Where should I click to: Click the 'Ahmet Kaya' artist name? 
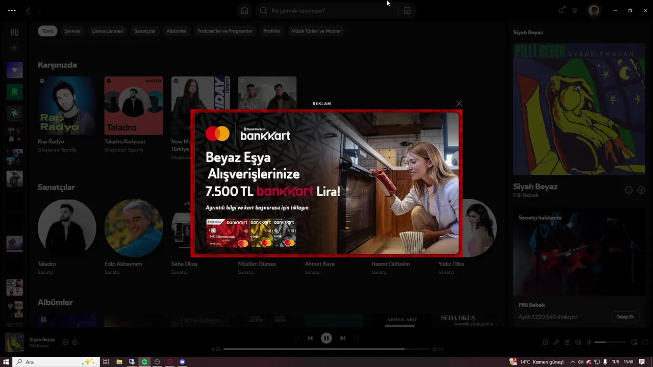point(320,264)
